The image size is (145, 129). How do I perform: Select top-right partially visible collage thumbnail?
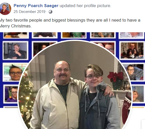point(131,35)
